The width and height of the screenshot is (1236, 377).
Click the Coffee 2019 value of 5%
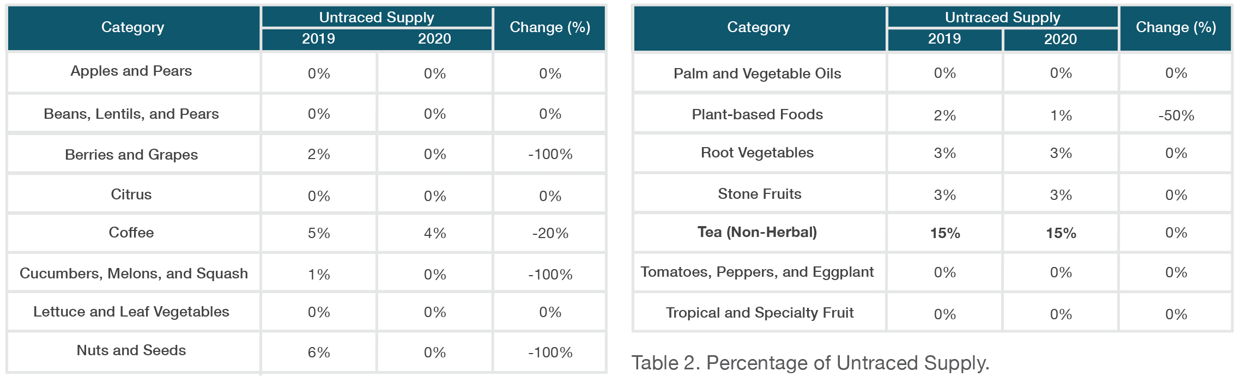coord(319,233)
